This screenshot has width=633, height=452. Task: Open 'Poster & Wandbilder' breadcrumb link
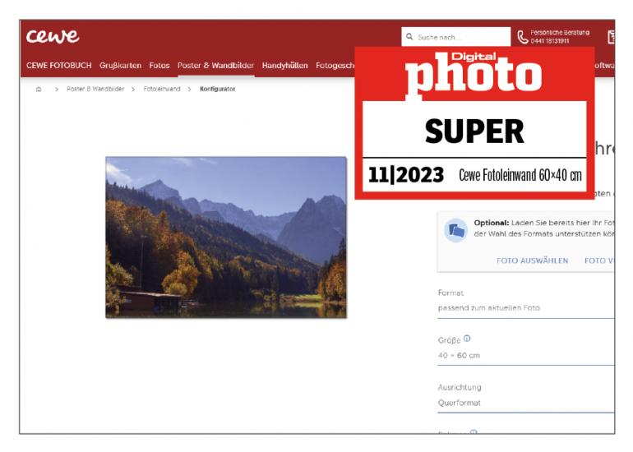[x=95, y=89]
